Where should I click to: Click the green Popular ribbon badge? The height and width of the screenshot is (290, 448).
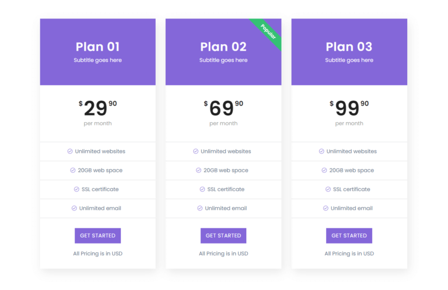268,33
